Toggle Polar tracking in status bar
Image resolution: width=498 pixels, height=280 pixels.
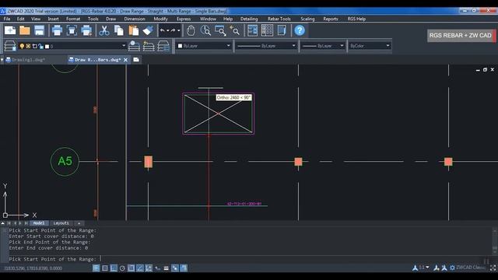coord(122,268)
